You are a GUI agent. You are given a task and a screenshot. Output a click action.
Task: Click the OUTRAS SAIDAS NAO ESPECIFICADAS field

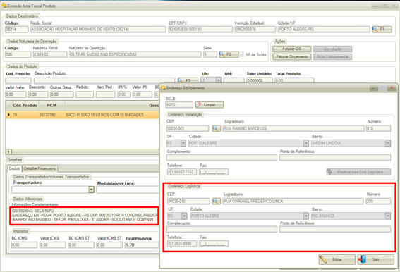coord(135,54)
